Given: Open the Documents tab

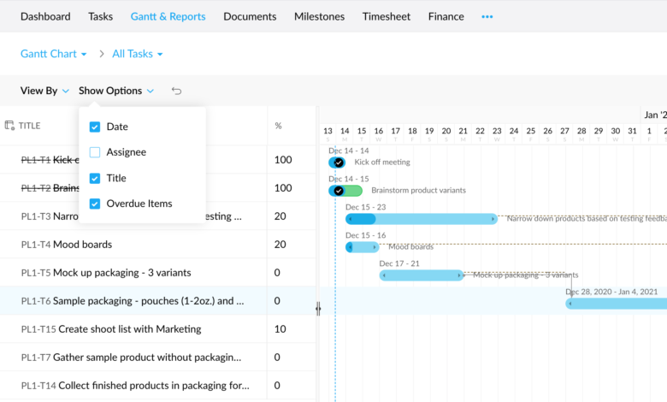Looking at the screenshot, I should click(250, 16).
